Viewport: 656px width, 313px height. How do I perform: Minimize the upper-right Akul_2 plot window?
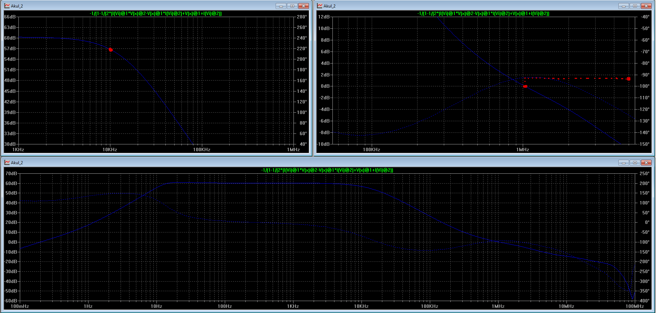point(624,6)
